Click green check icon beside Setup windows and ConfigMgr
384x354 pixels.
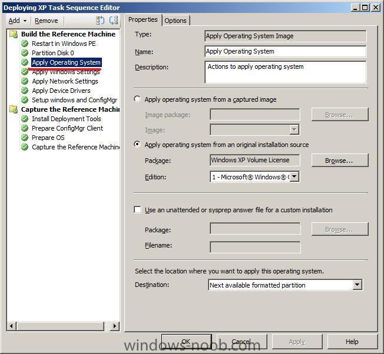pos(25,100)
